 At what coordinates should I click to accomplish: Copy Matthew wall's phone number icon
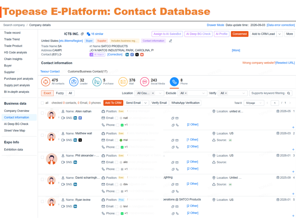[173, 147]
